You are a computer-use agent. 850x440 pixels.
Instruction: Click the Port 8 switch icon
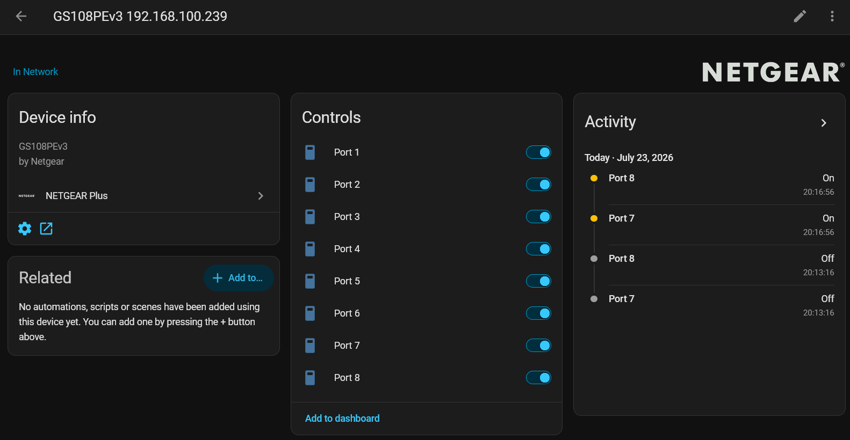point(310,378)
